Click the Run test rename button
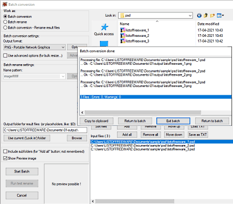The image size is (233, 204). [22, 183]
